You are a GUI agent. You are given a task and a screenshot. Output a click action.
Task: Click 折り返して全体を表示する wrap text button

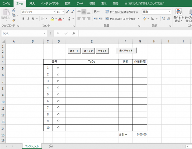121,12
